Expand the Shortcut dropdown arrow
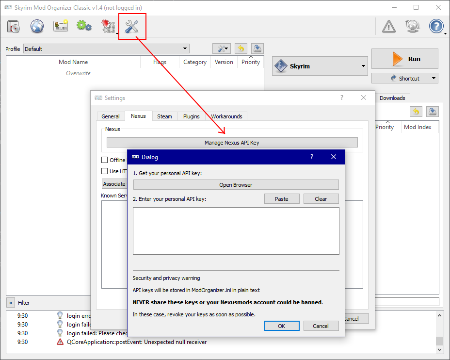Screen dimensions: 450x360 [x=434, y=78]
